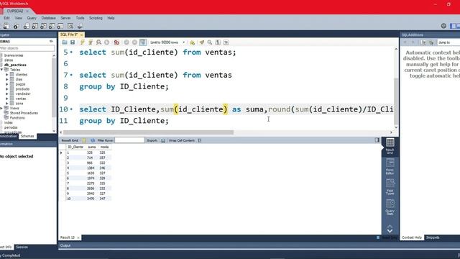Image resolution: width=460 pixels, height=259 pixels.
Task: Expand the vendedor table node
Action: [x=7, y=94]
